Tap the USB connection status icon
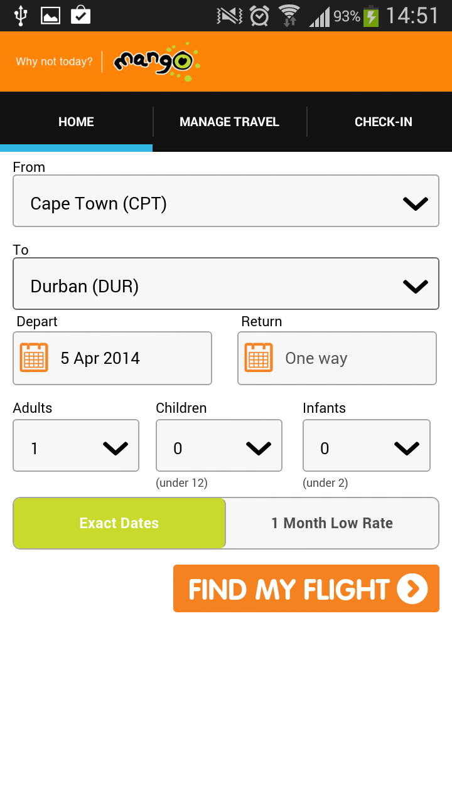 pyautogui.click(x=21, y=16)
